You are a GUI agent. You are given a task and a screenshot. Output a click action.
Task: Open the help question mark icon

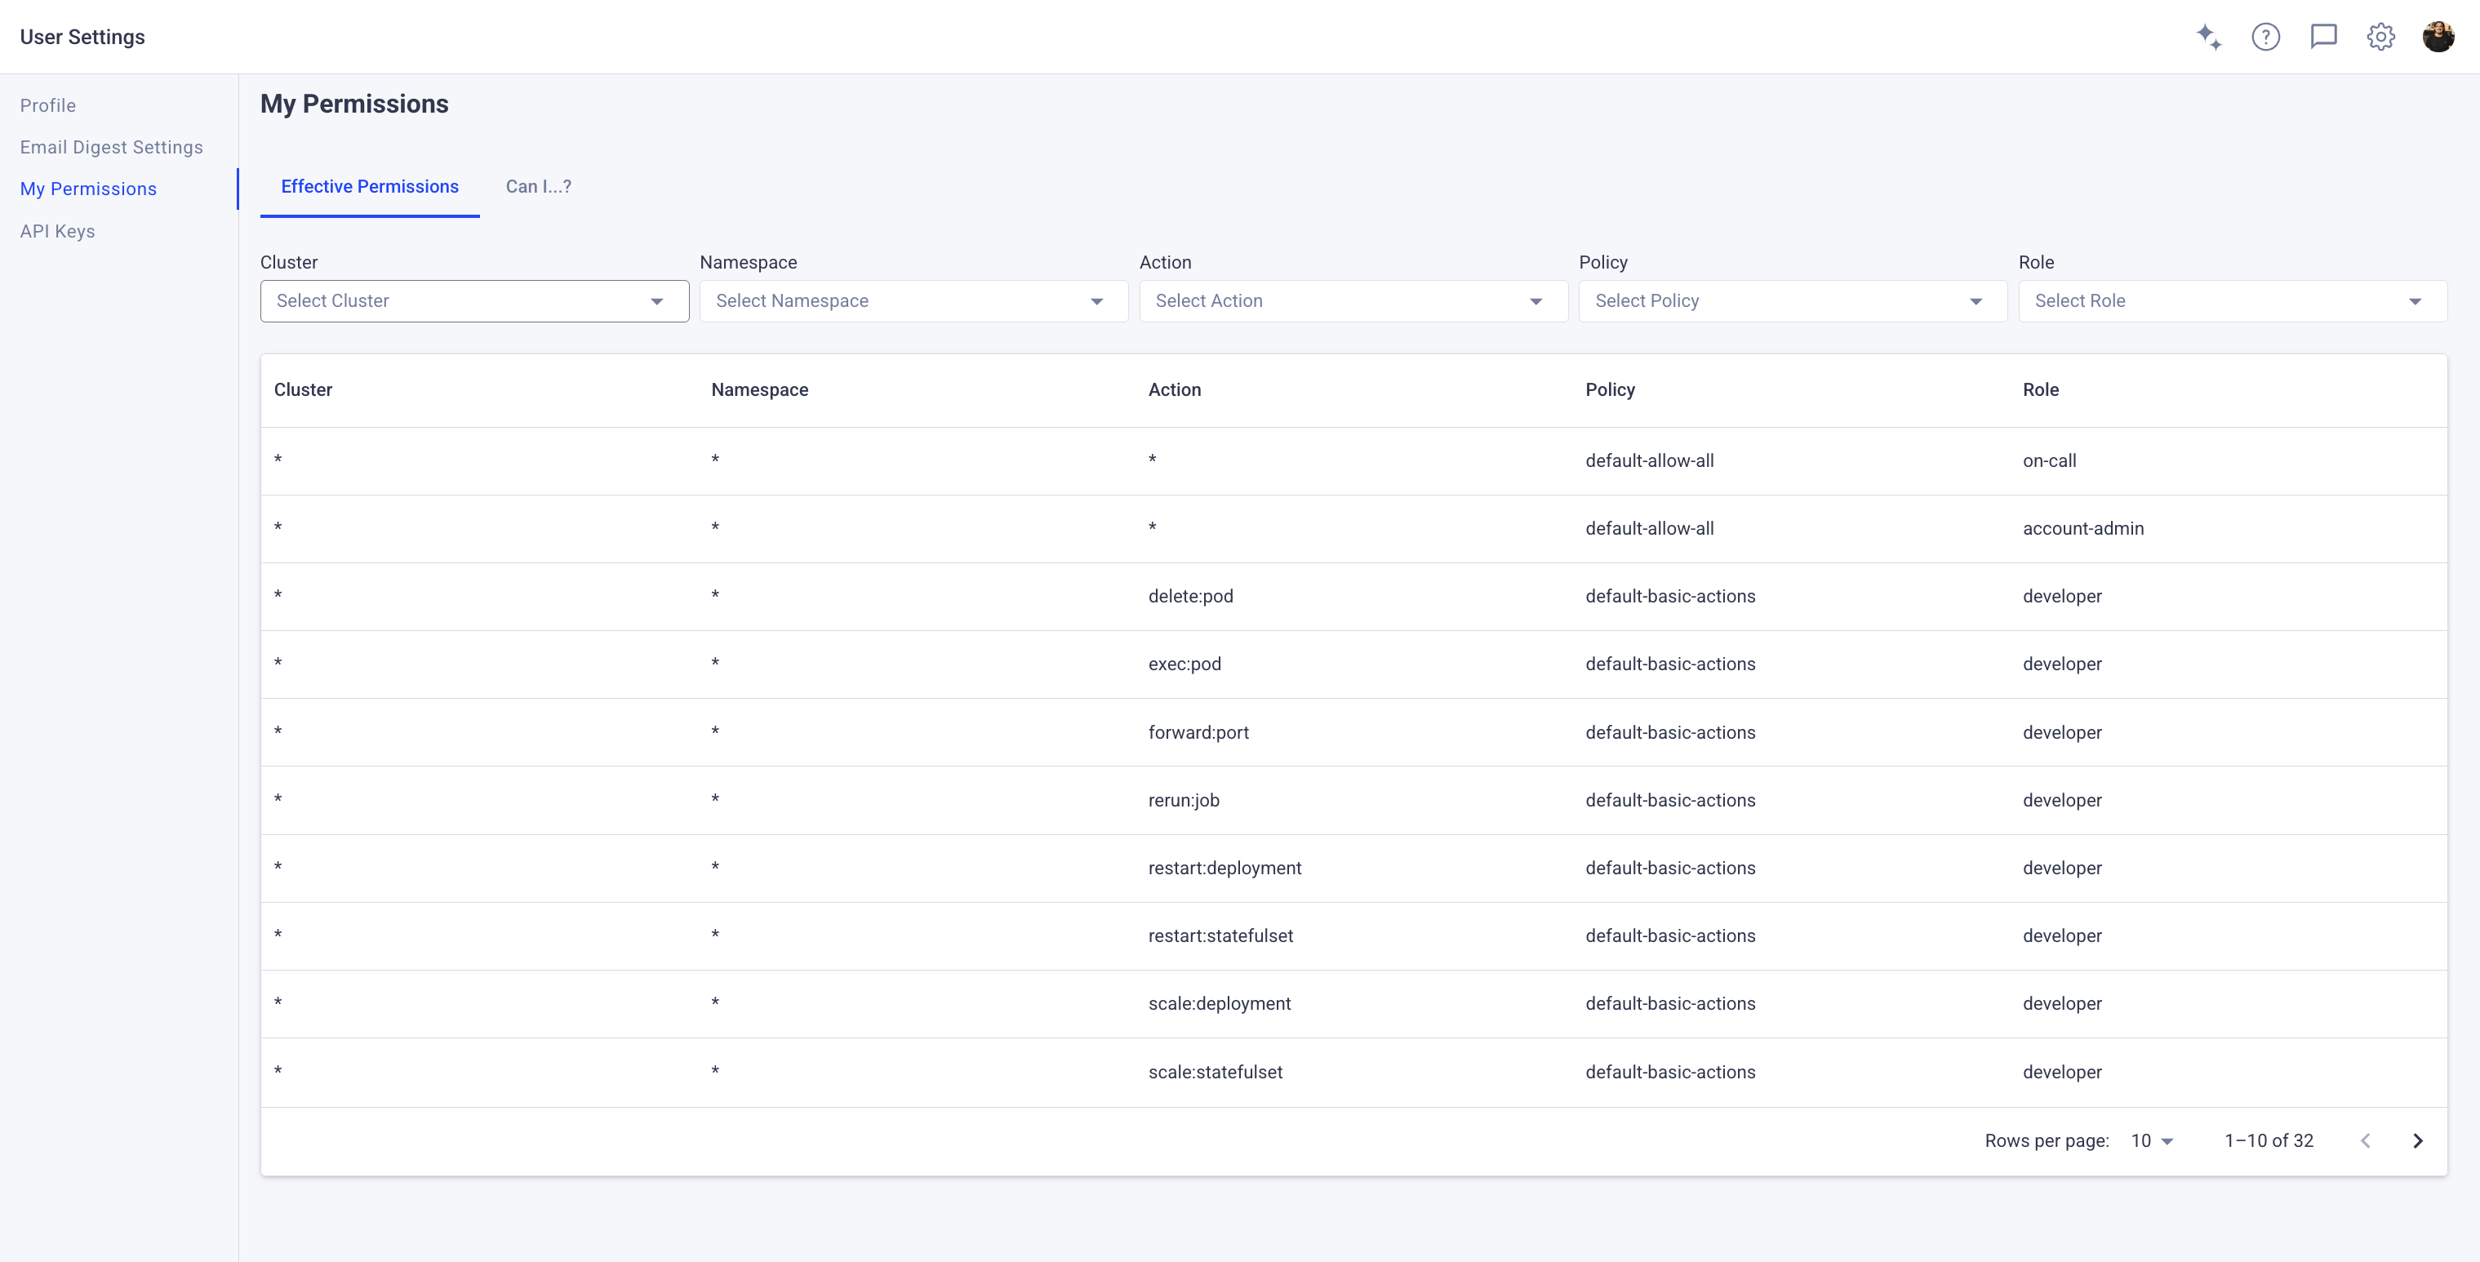tap(2265, 38)
